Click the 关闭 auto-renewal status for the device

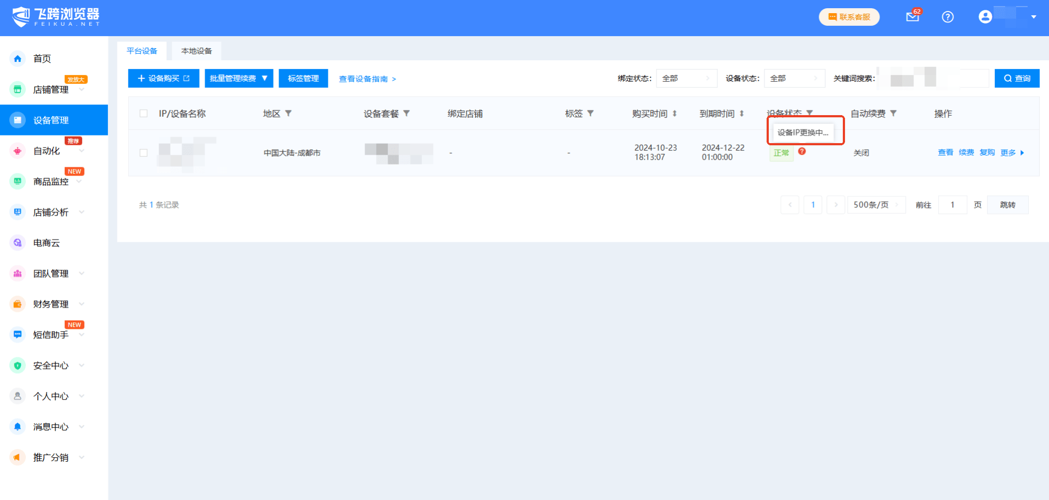tap(861, 152)
